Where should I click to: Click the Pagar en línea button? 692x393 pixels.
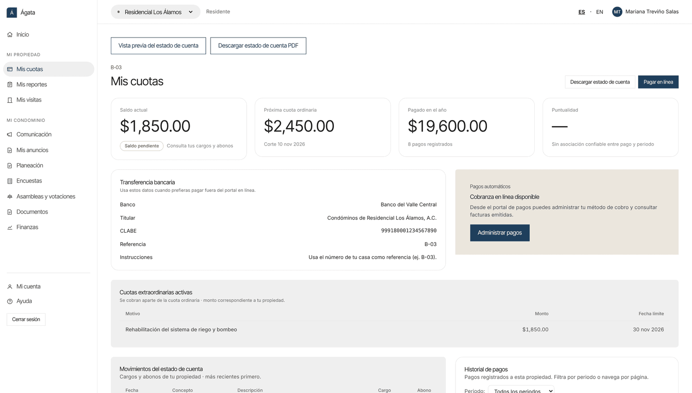[658, 82]
